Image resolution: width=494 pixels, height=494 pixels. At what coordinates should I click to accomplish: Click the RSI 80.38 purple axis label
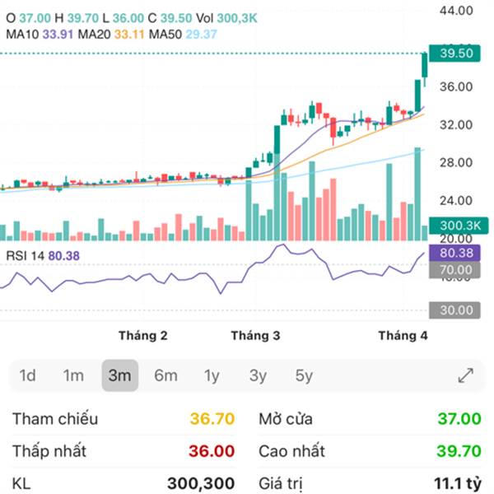click(x=455, y=253)
